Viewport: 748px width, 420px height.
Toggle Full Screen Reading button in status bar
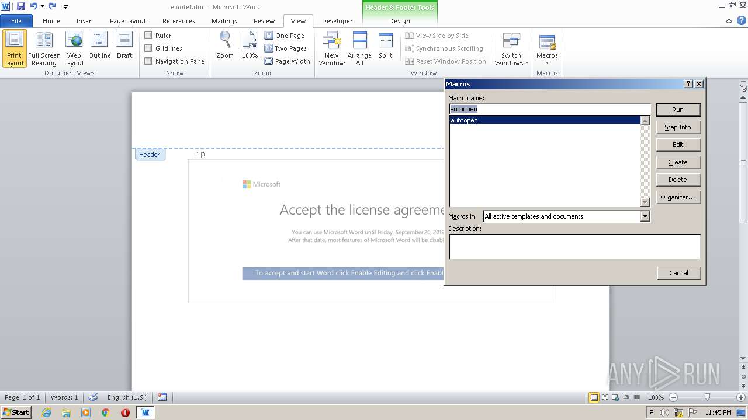pos(604,397)
